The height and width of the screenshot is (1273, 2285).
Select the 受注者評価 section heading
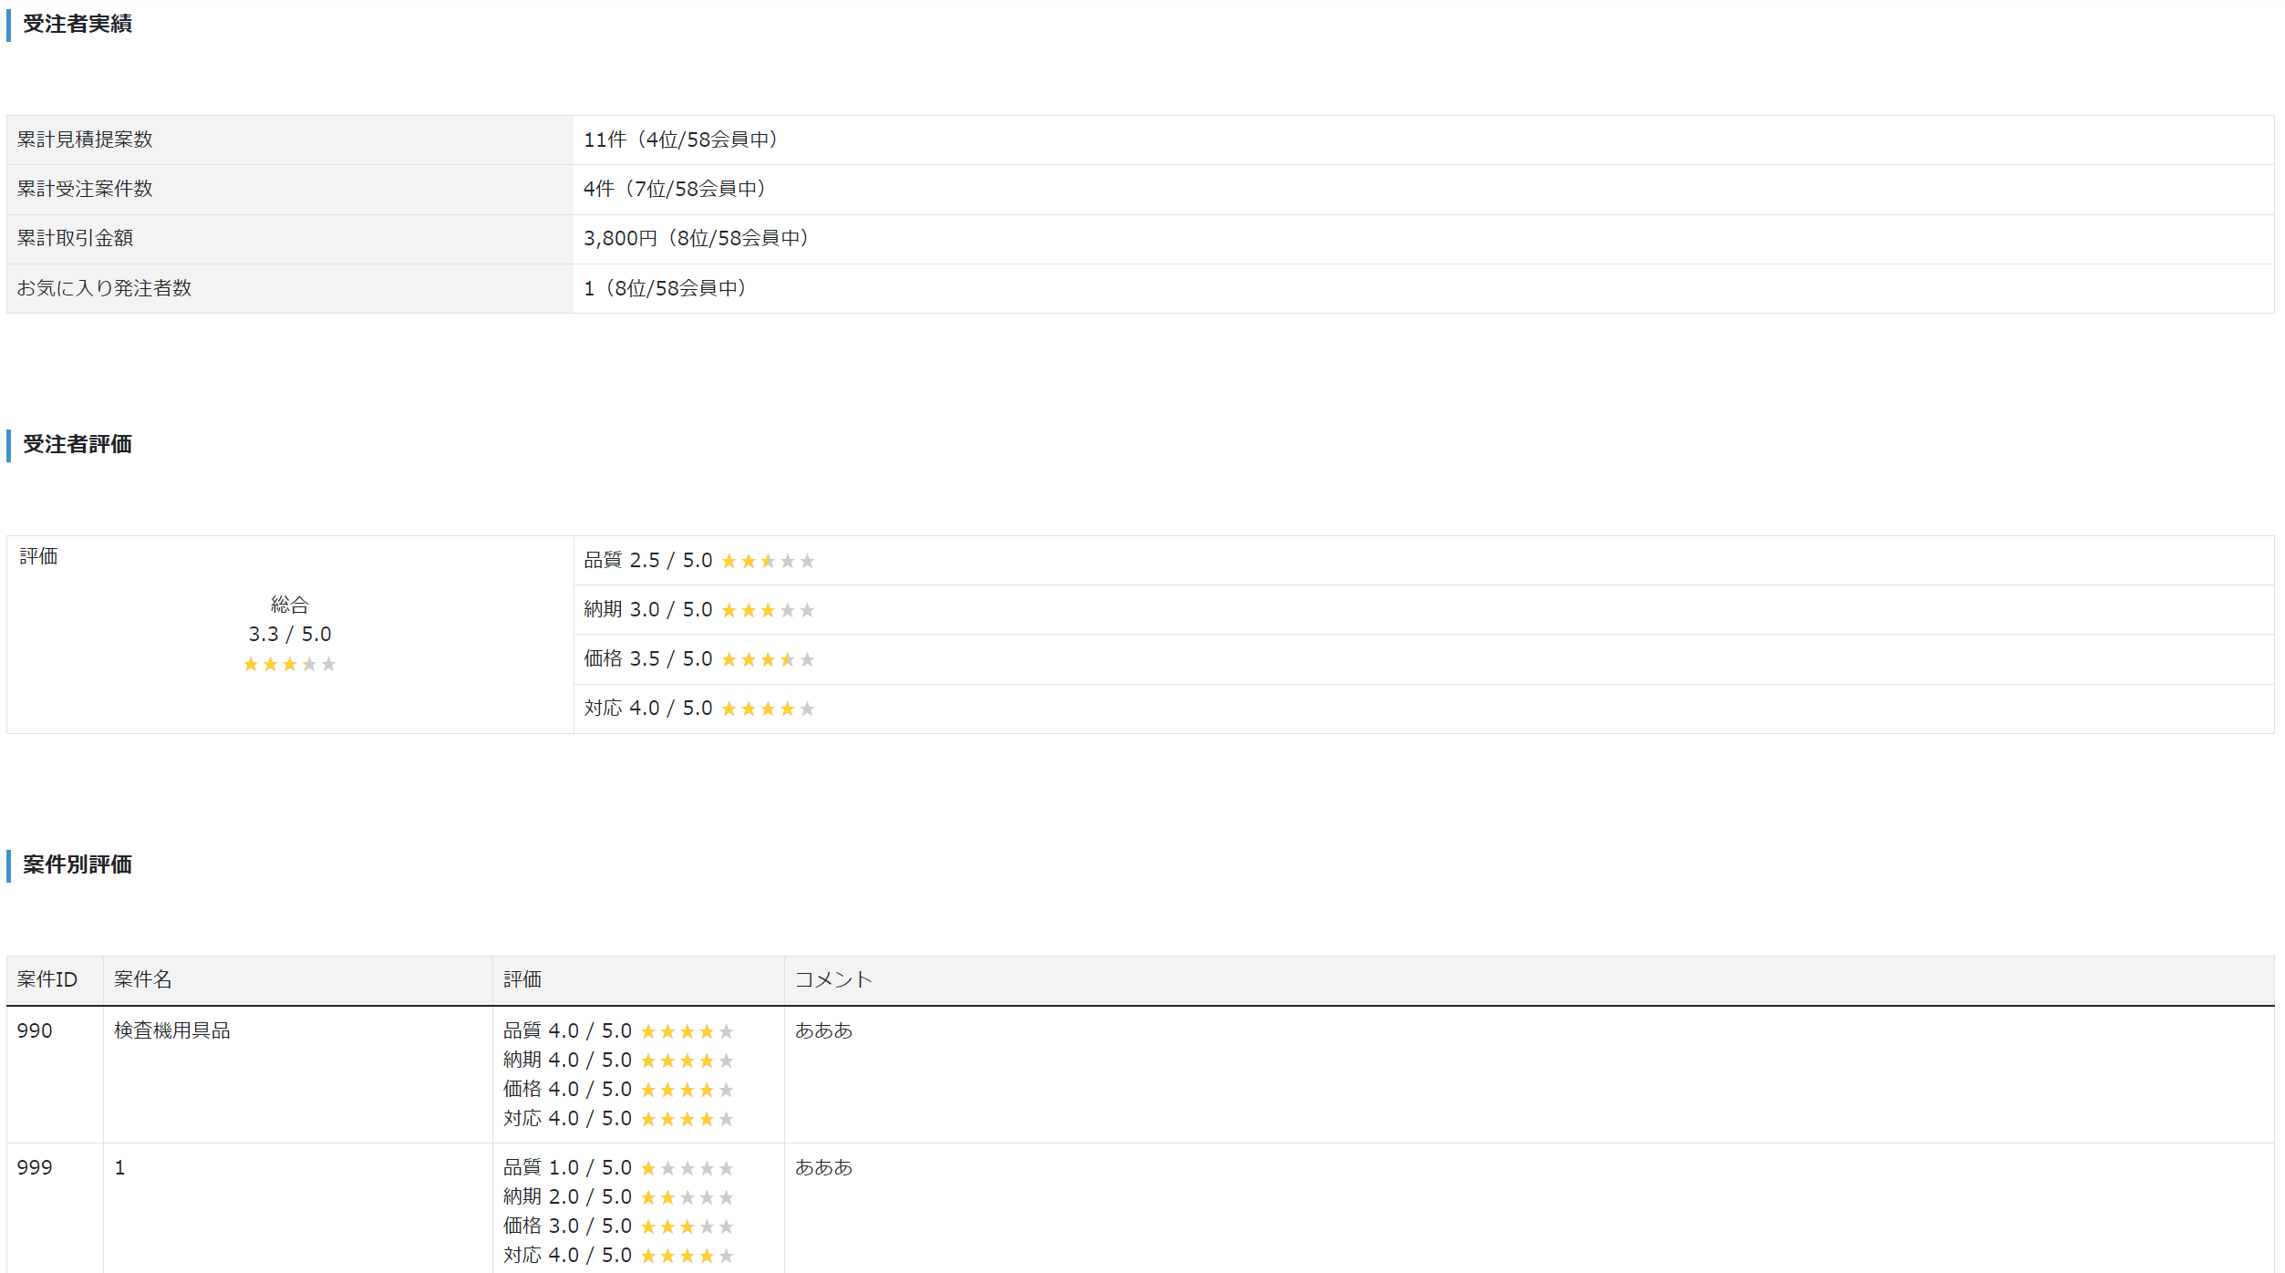pyautogui.click(x=78, y=444)
